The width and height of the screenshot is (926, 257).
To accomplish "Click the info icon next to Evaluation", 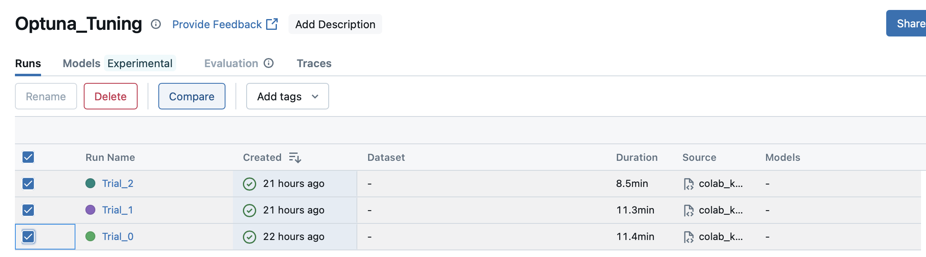I will pyautogui.click(x=269, y=63).
